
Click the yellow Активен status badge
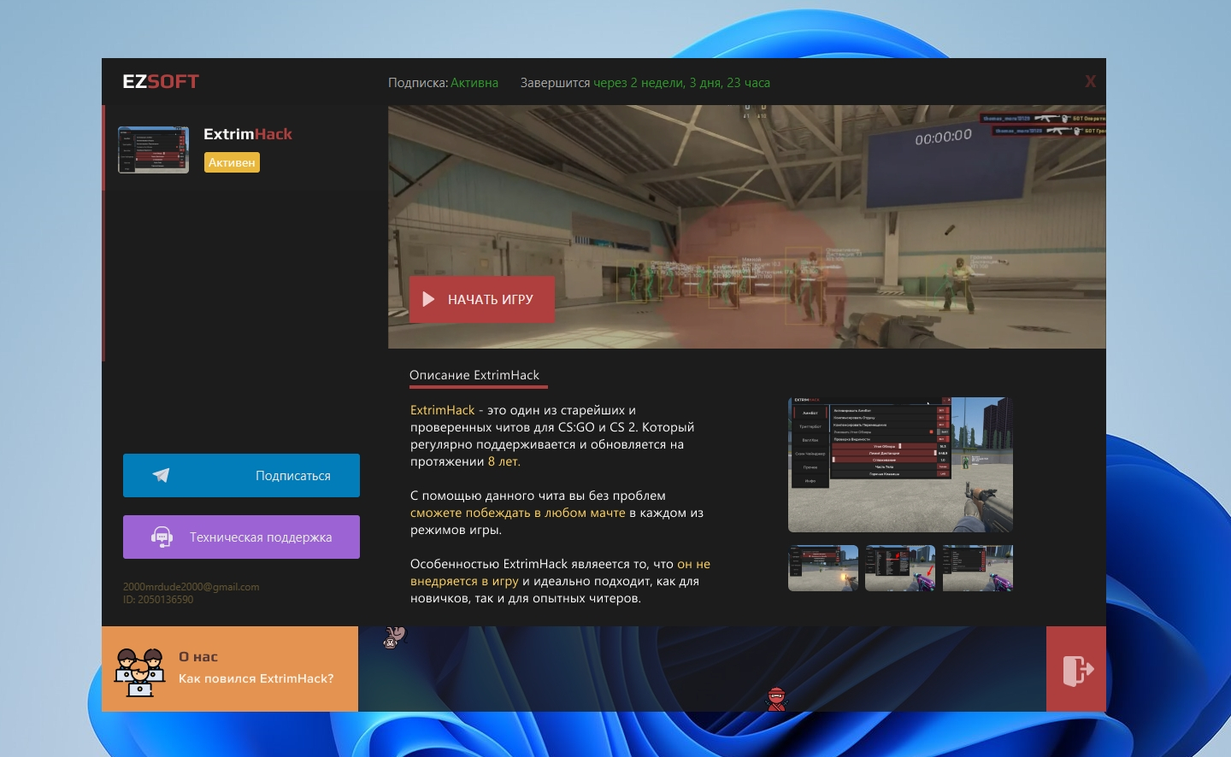coord(232,162)
